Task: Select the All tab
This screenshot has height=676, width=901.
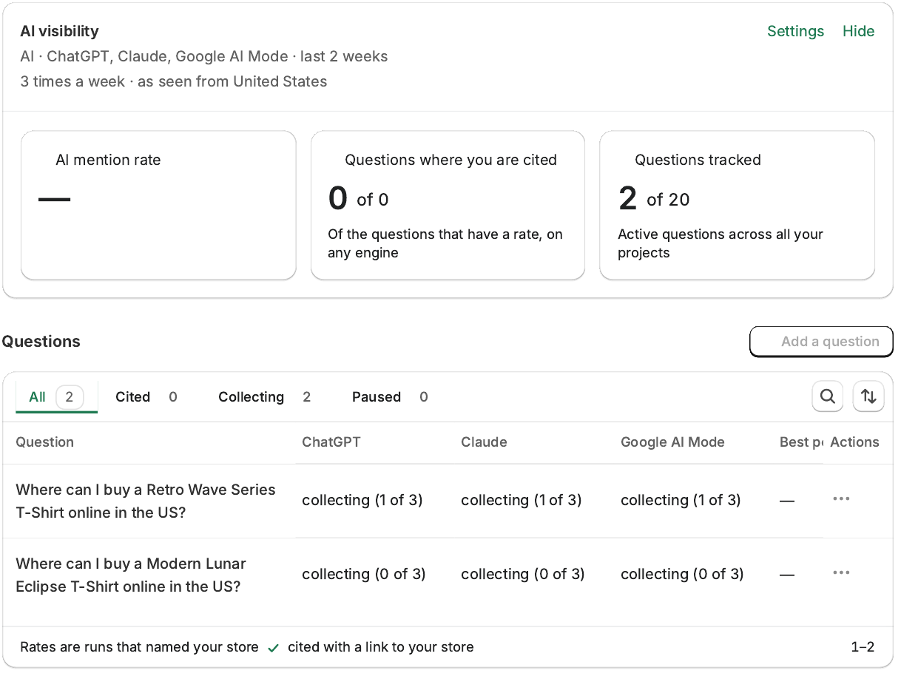Action: click(x=56, y=397)
